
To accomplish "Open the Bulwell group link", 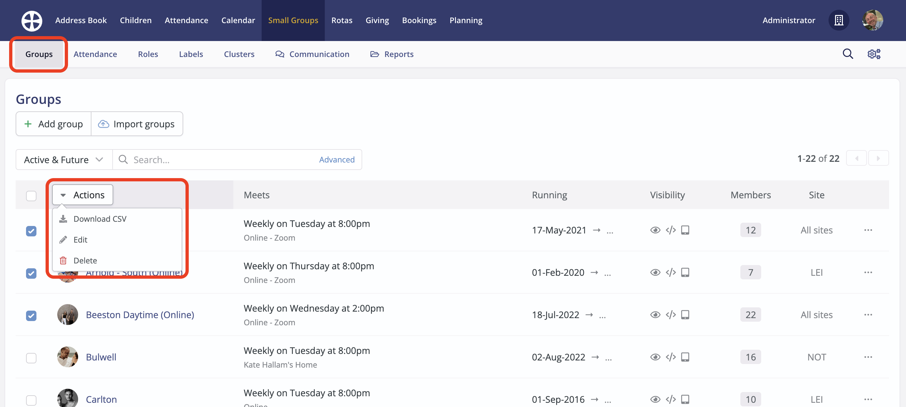I will click(101, 357).
